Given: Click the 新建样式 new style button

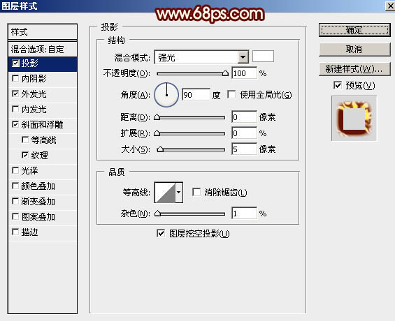Looking at the screenshot, I should (354, 69).
